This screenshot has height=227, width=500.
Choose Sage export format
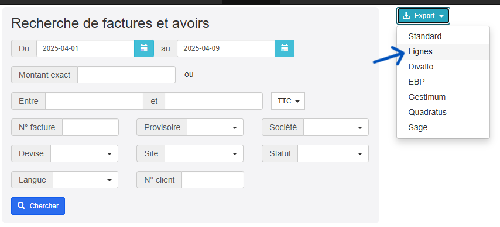[443, 127]
